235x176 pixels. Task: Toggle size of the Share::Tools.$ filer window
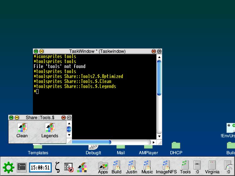(x=69, y=118)
